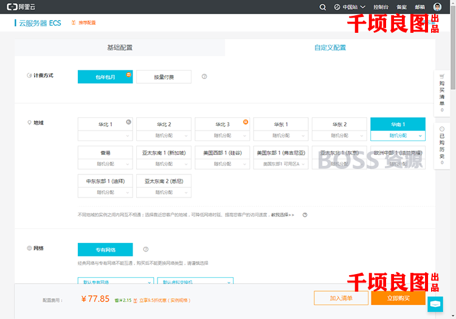Open 备案 in top navigation
456x319 pixels.
coord(402,7)
